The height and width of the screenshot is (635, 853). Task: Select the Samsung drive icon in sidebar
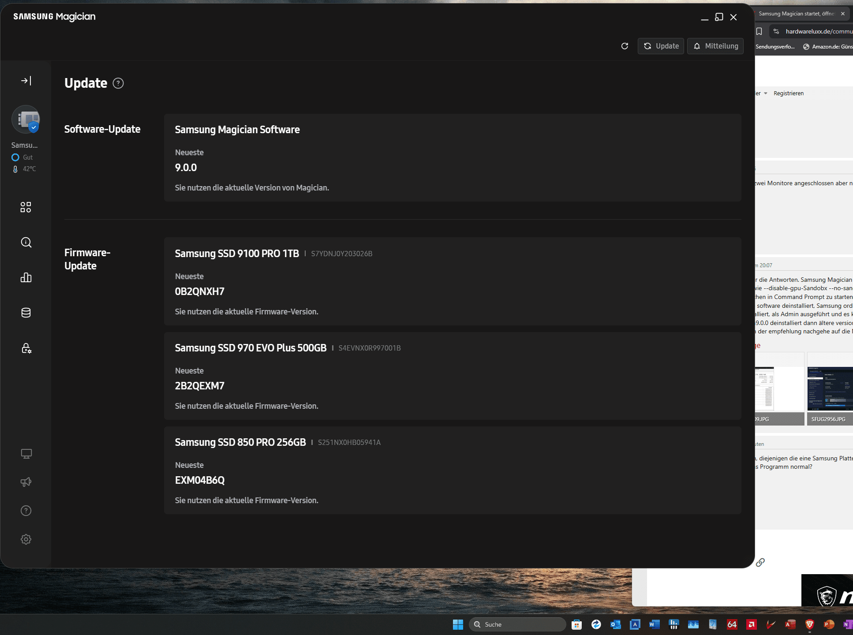point(26,120)
